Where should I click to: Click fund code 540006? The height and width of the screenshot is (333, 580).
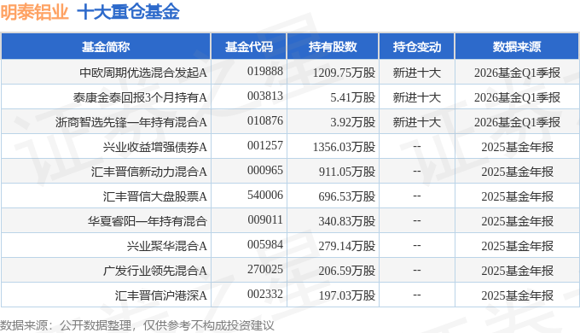[x=265, y=196]
